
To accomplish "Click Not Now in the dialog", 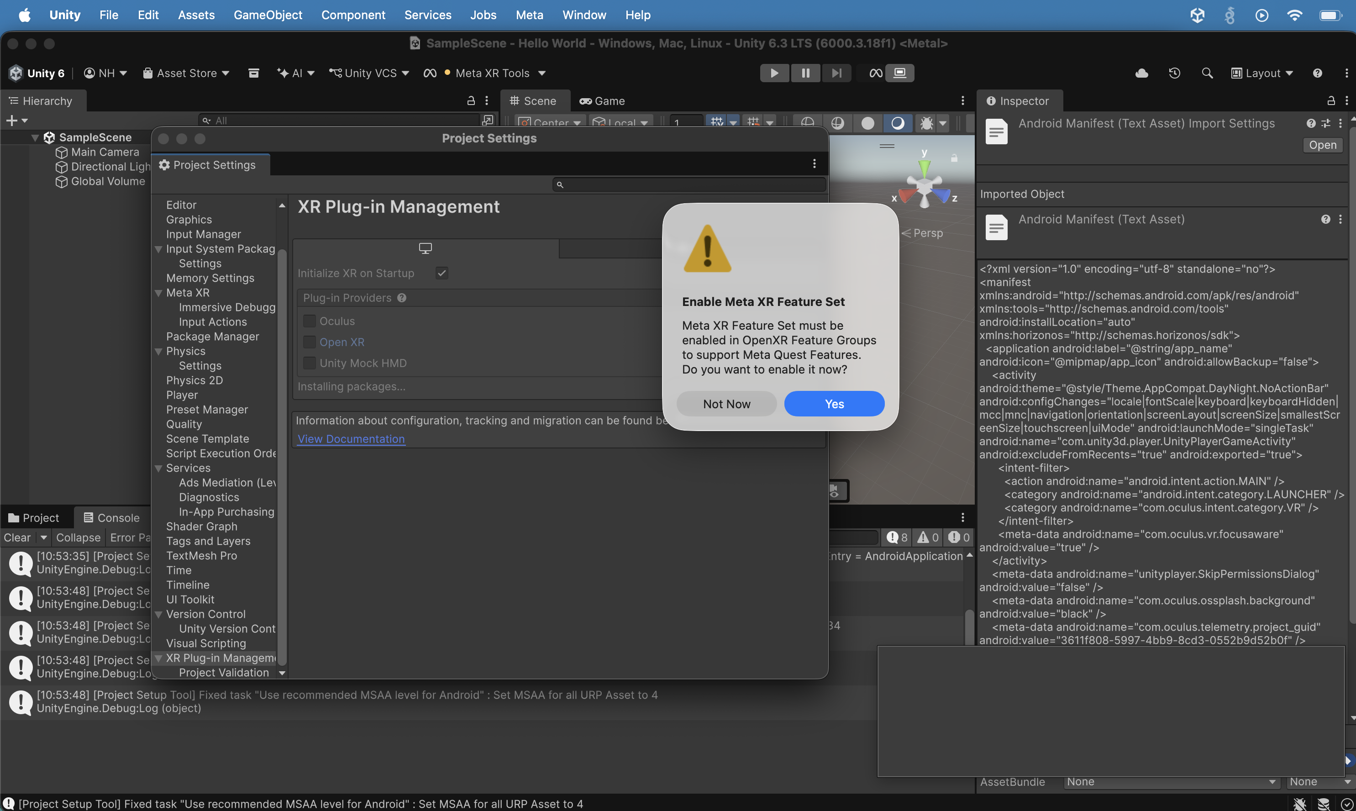I will 726,404.
